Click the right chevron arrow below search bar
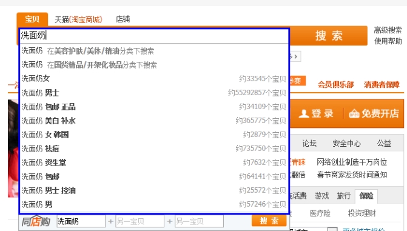Image resolution: width=407 pixels, height=231 pixels. pos(295,56)
